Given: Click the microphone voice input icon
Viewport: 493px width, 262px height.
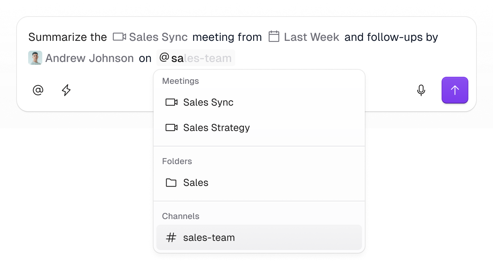Looking at the screenshot, I should (421, 91).
